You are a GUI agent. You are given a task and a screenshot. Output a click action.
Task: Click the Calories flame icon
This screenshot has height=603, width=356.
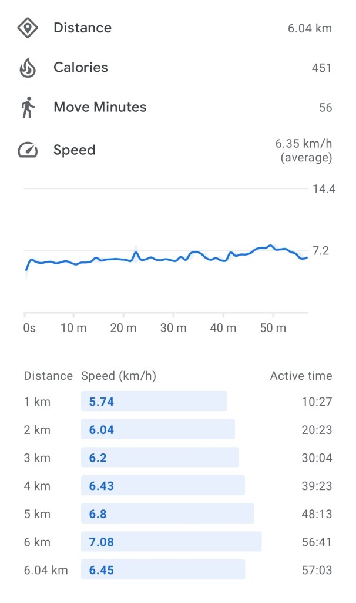click(x=28, y=68)
